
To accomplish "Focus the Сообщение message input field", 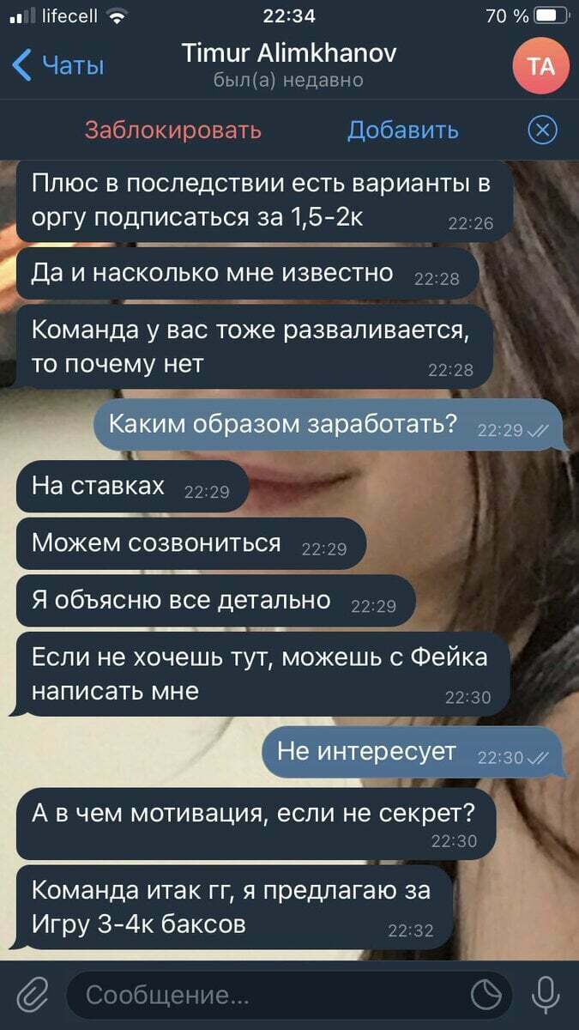I will coord(289,995).
